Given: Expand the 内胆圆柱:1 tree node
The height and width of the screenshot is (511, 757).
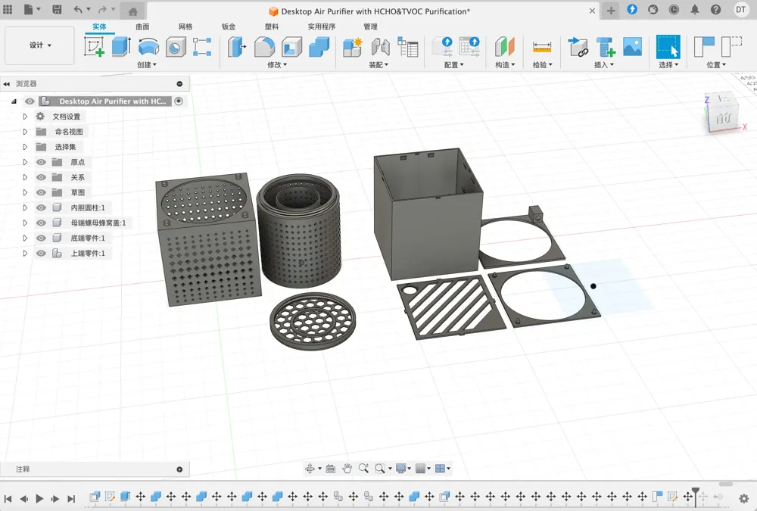Looking at the screenshot, I should pos(25,207).
